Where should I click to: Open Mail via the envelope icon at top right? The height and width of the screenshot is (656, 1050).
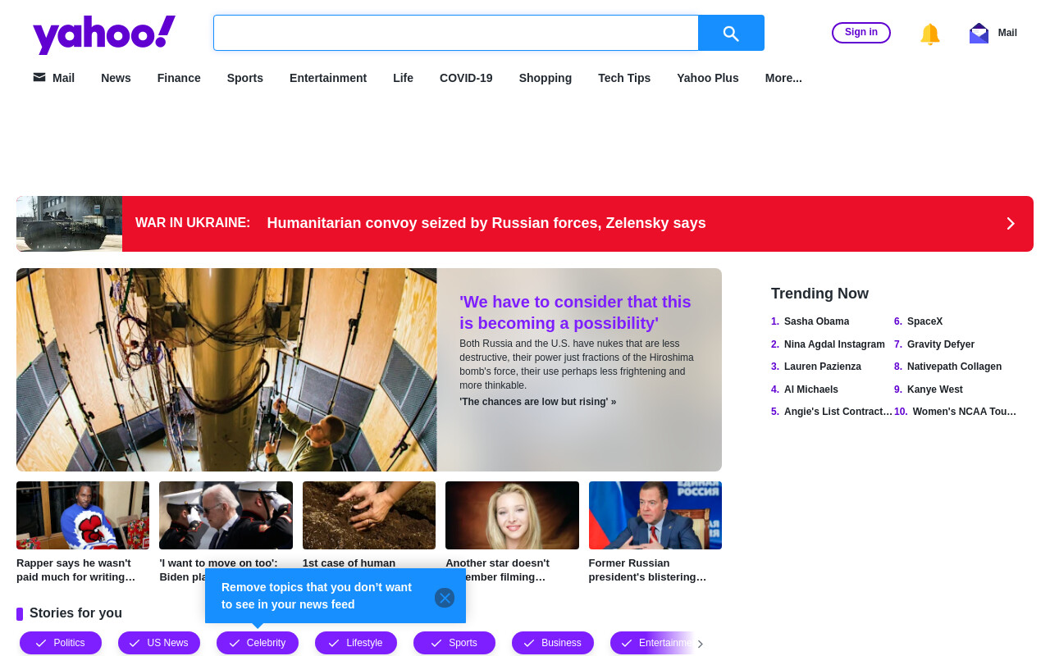[979, 33]
